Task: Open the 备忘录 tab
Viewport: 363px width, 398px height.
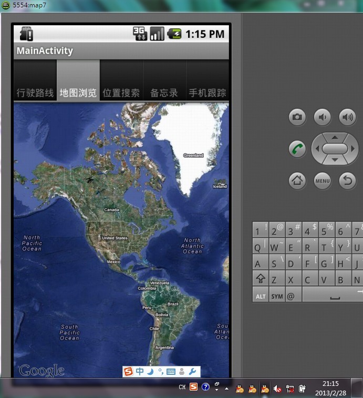Action: coord(164,80)
